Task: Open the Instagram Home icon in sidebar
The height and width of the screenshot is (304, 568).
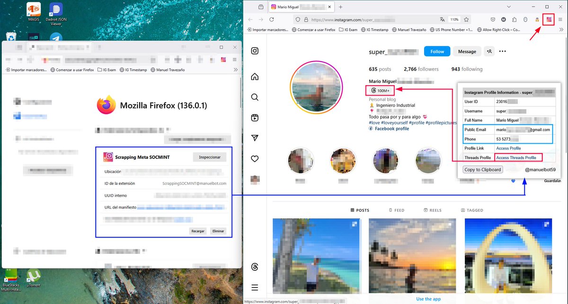Action: [x=255, y=77]
